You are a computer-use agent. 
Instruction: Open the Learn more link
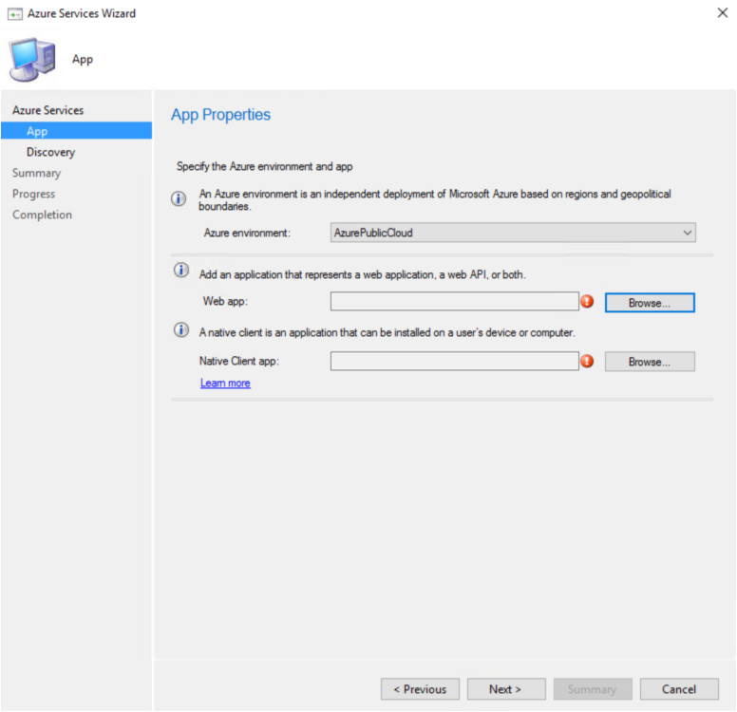[225, 383]
